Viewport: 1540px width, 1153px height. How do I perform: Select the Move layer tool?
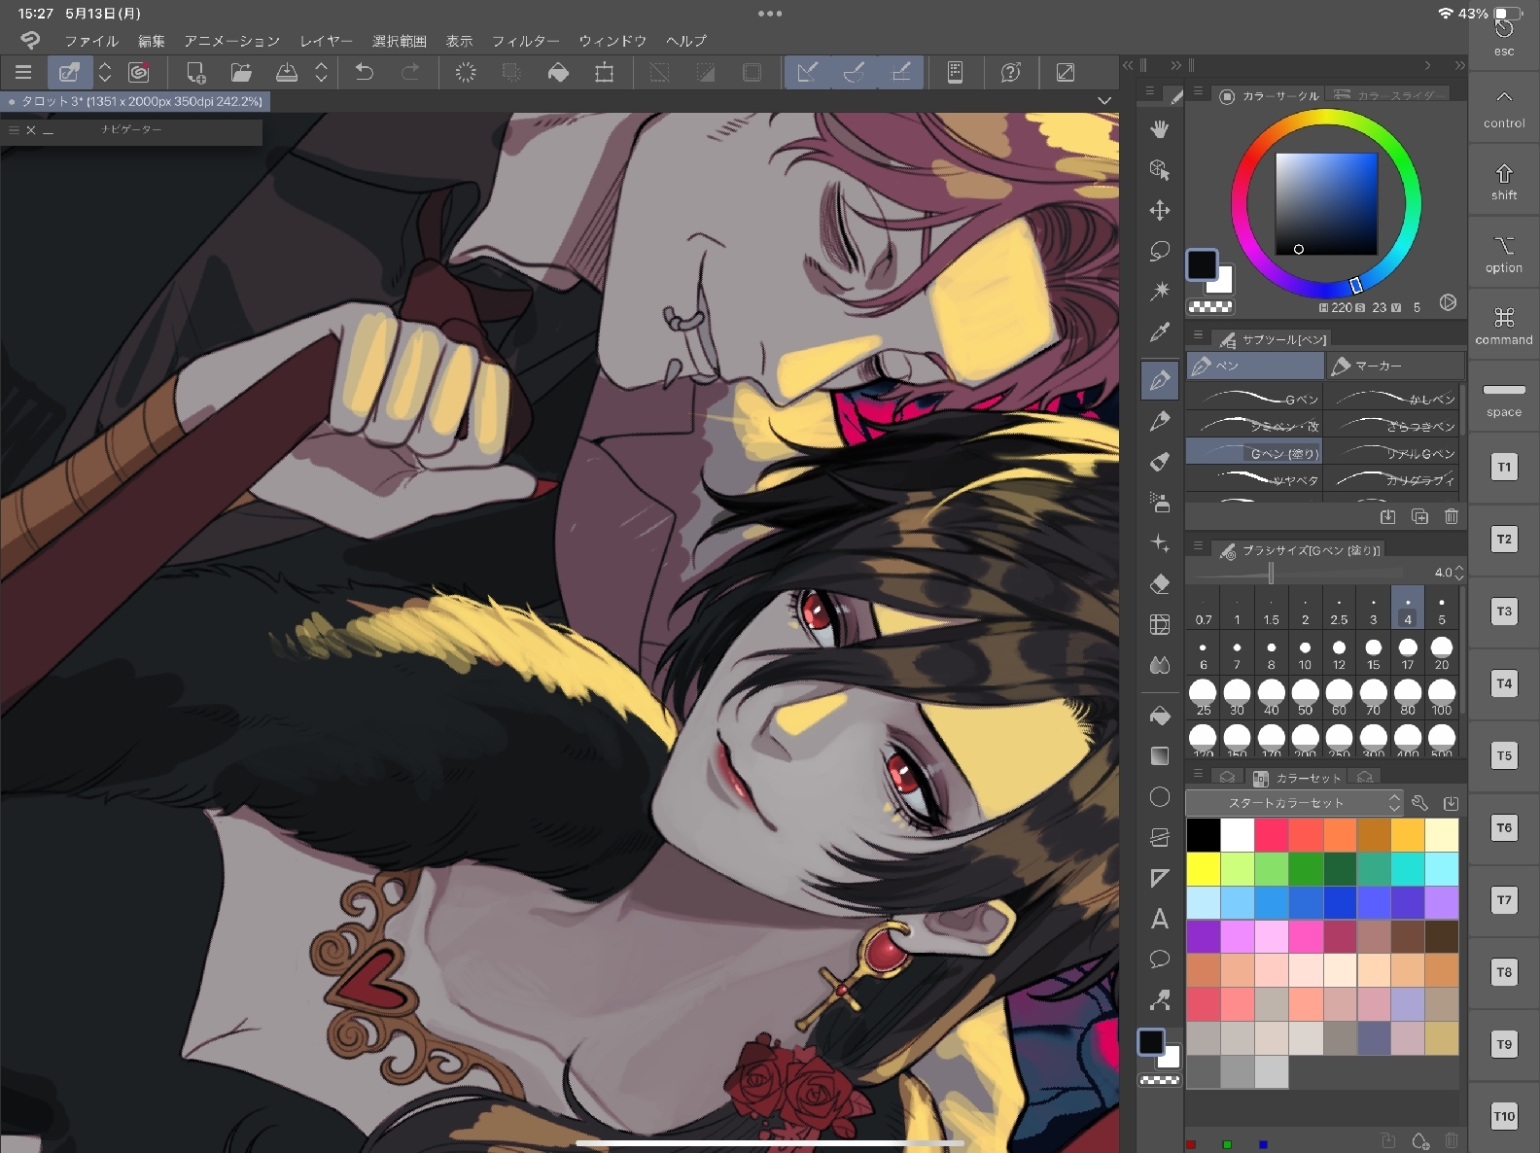click(x=1160, y=210)
